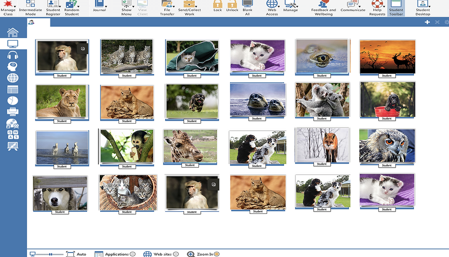
Task: Switch to Intermediate Mode
Action: [31, 8]
